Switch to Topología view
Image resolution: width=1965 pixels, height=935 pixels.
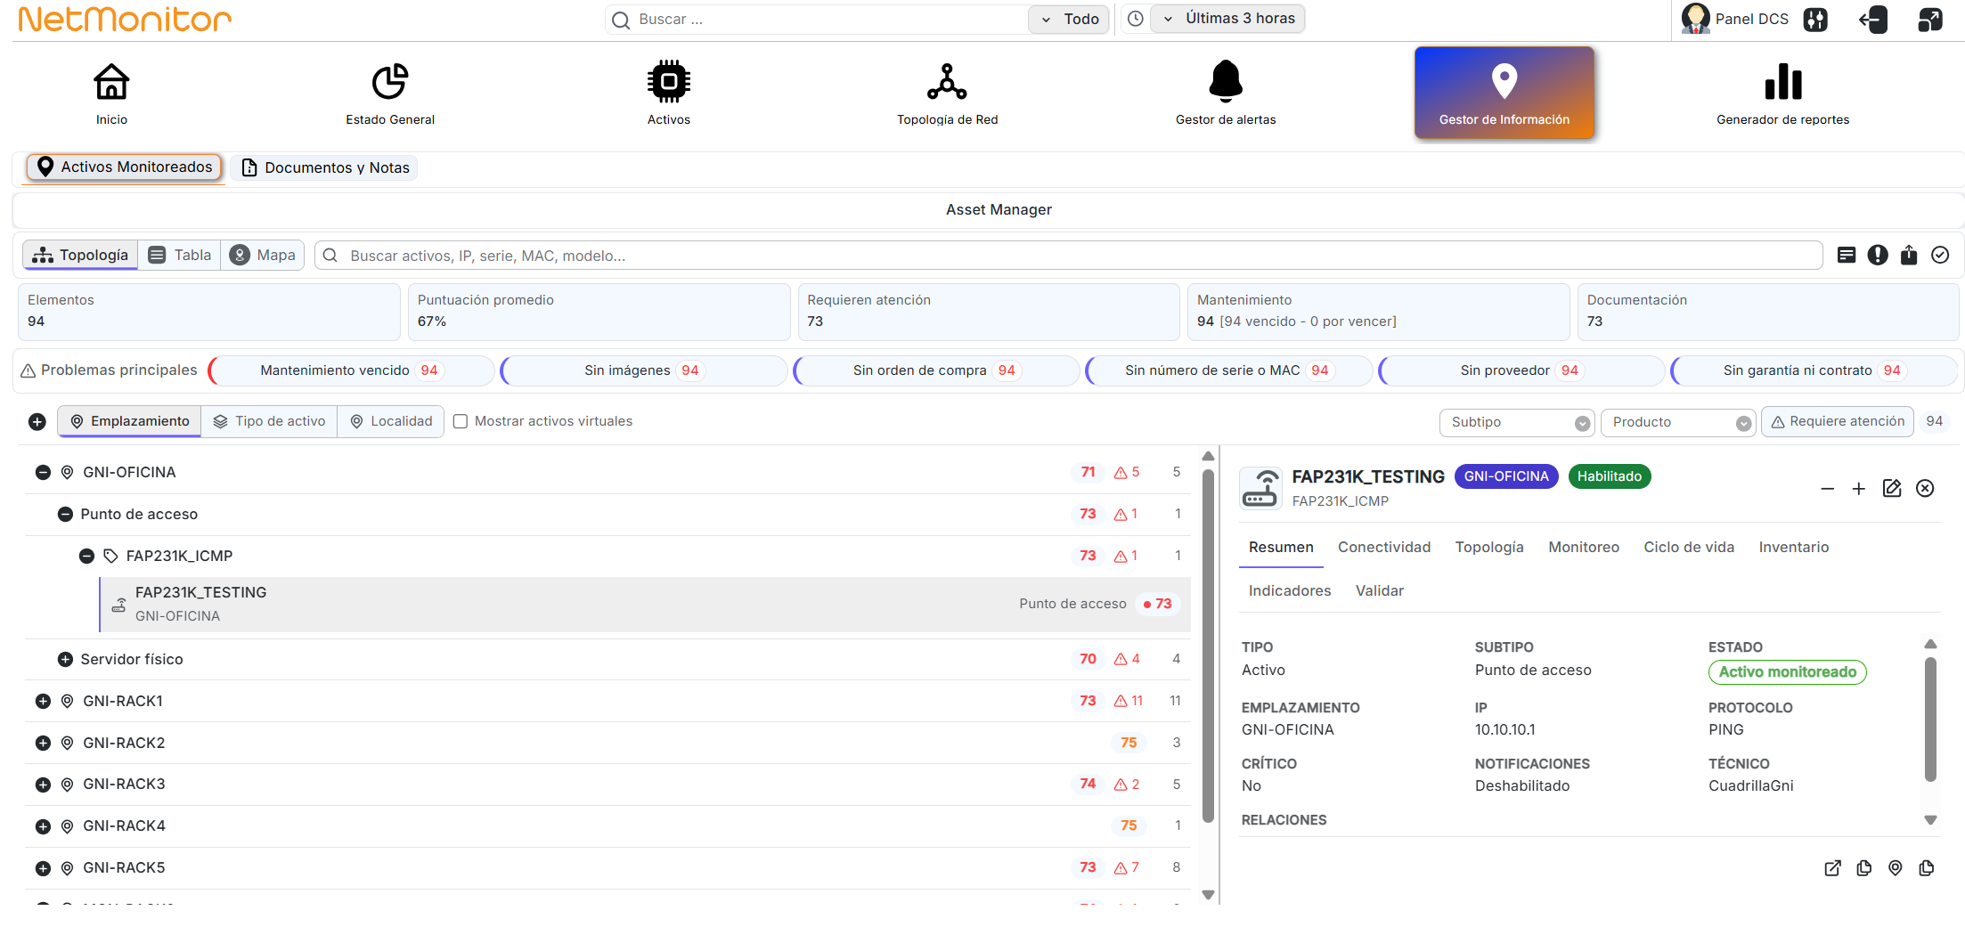81,255
